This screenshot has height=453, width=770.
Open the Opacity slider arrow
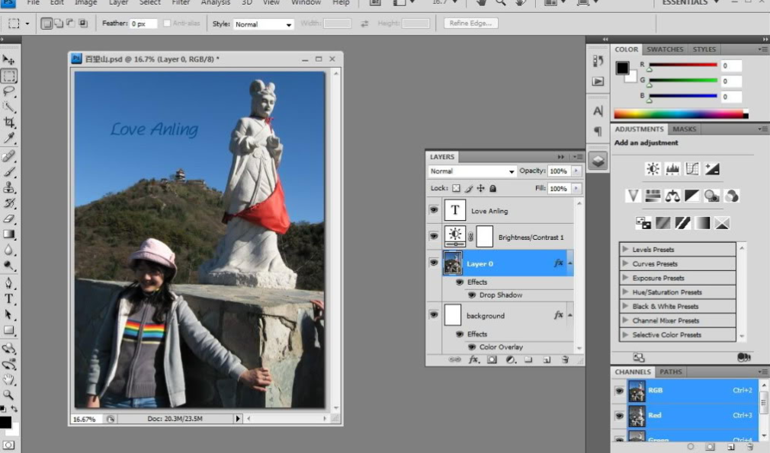tap(576, 171)
